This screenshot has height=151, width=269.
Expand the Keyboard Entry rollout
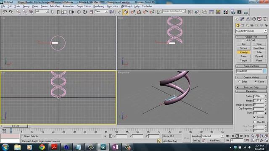(x=251, y=87)
